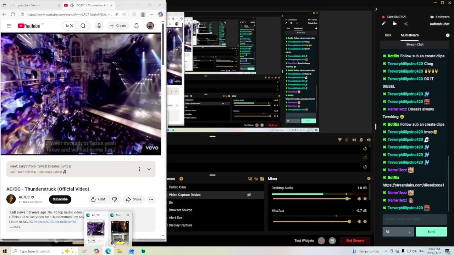454x255 pixels.
Task: Refresh the Edge browser page
Action: click(x=13, y=15)
